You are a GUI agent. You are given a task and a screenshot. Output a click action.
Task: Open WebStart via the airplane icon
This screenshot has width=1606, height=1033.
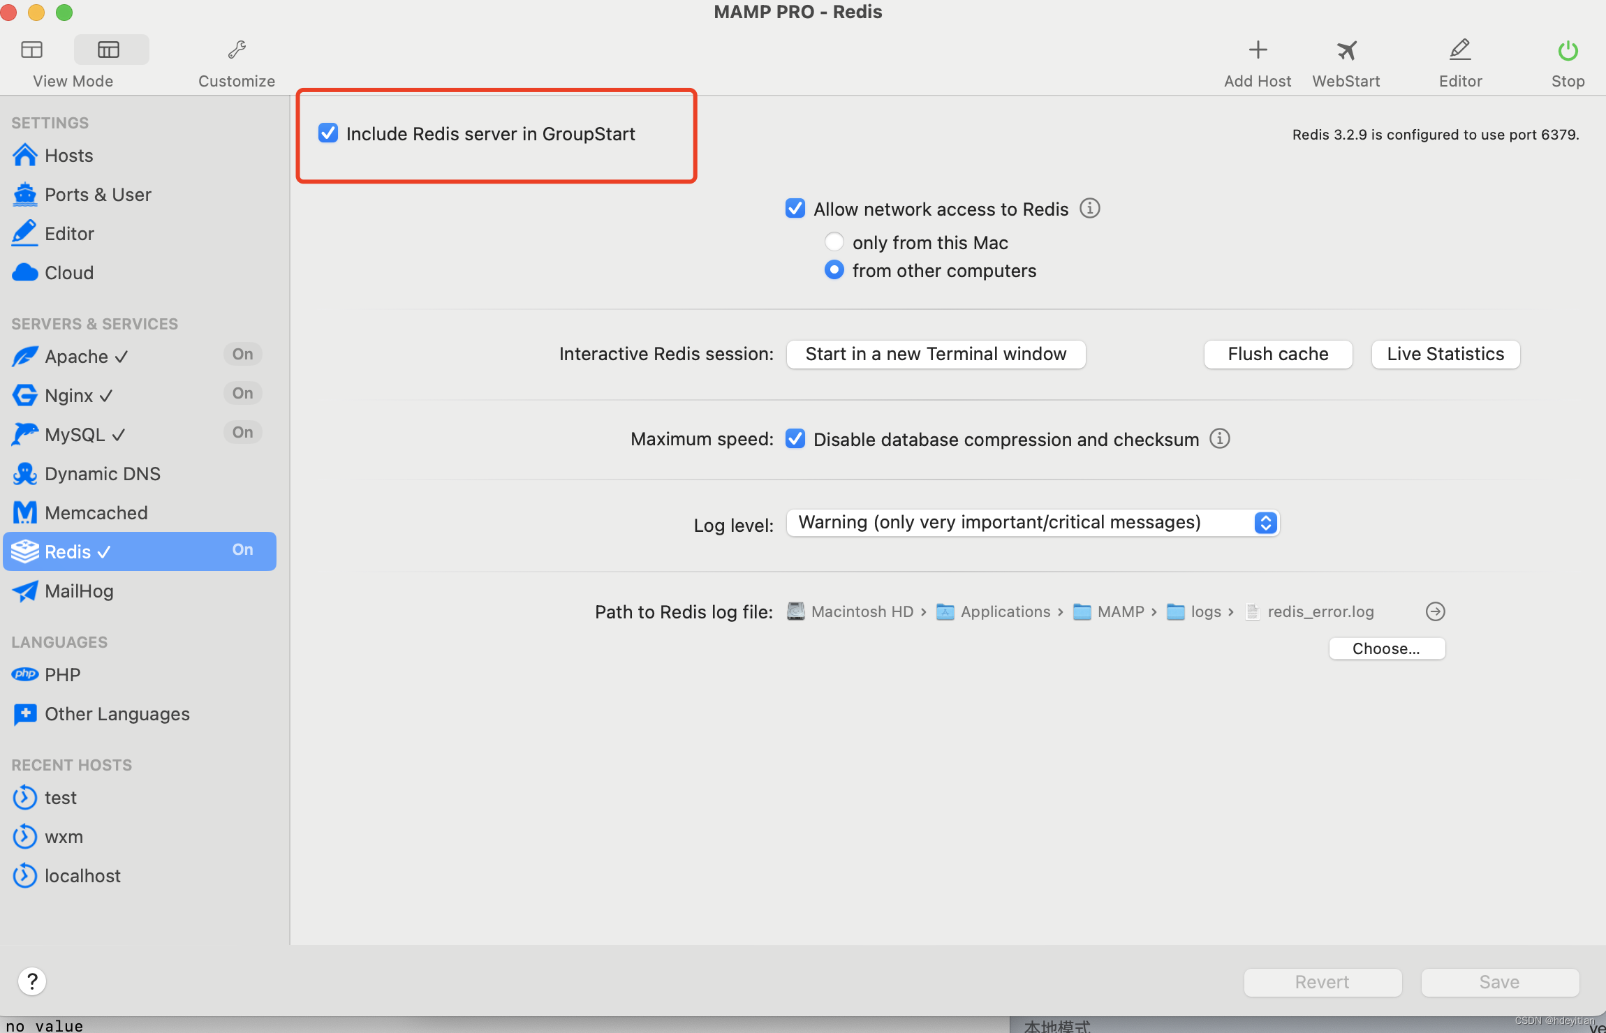tap(1346, 50)
